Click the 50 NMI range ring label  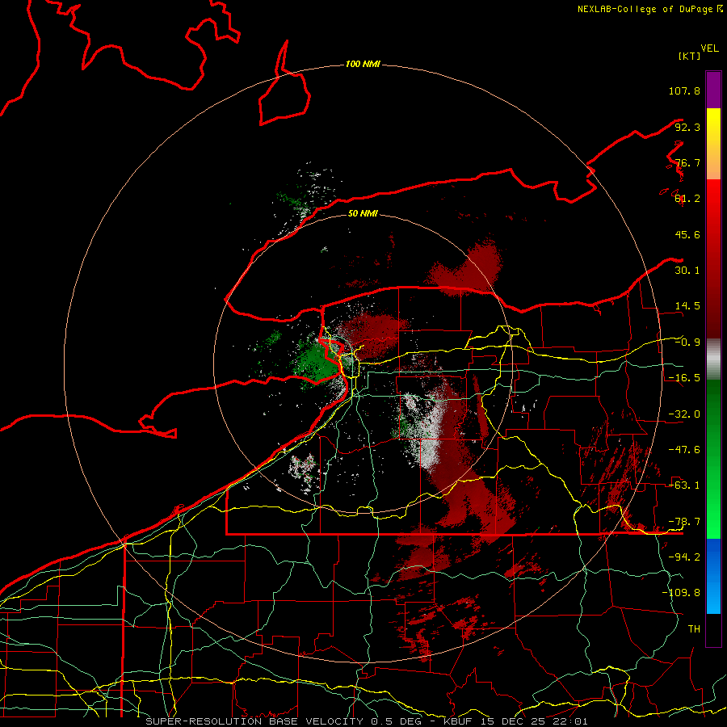coord(363,213)
